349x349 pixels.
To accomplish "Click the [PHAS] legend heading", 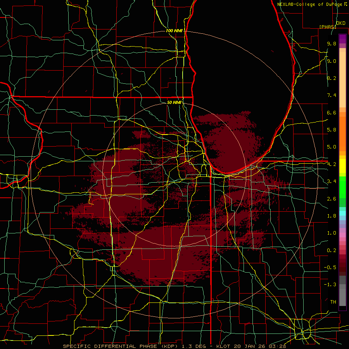I will [328, 27].
